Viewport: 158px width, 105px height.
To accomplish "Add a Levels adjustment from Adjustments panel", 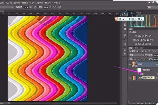I will (x=139, y=36).
